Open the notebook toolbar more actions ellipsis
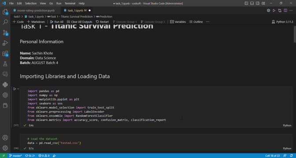The height and width of the screenshot is (158, 296). [207, 22]
